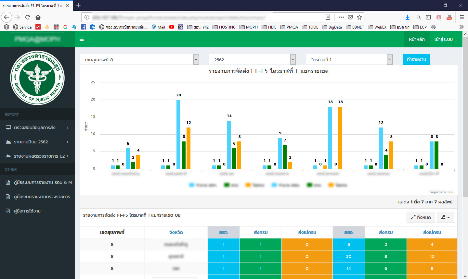This screenshot has width=468, height=279.
Task: Open the Outlook bookmark icon
Action: click(93, 27)
